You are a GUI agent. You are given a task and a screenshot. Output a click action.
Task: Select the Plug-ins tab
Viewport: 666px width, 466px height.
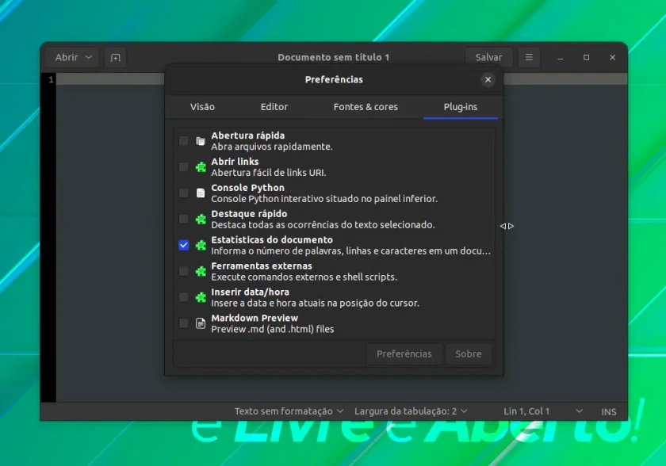pos(461,107)
